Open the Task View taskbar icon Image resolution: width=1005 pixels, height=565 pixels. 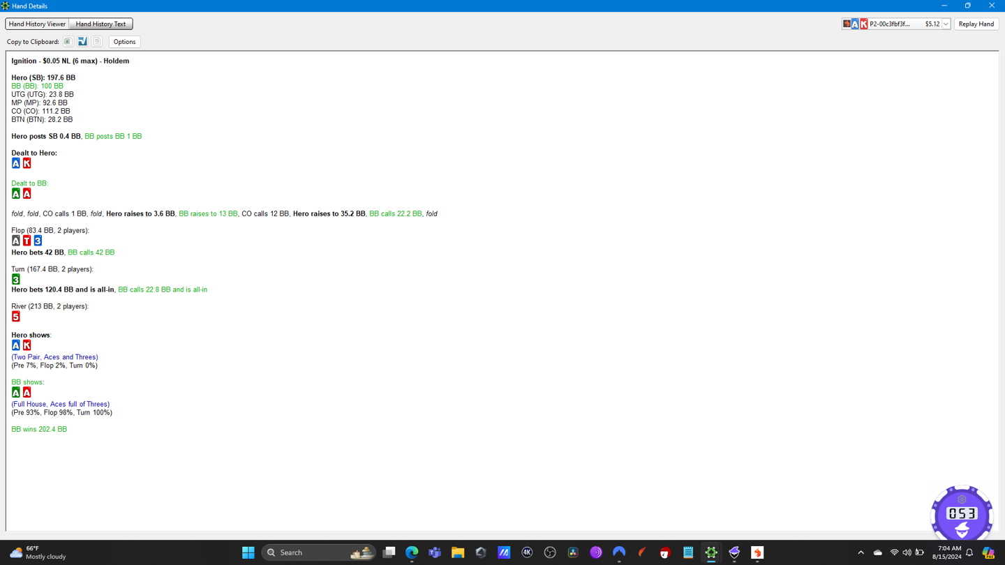[x=389, y=552]
